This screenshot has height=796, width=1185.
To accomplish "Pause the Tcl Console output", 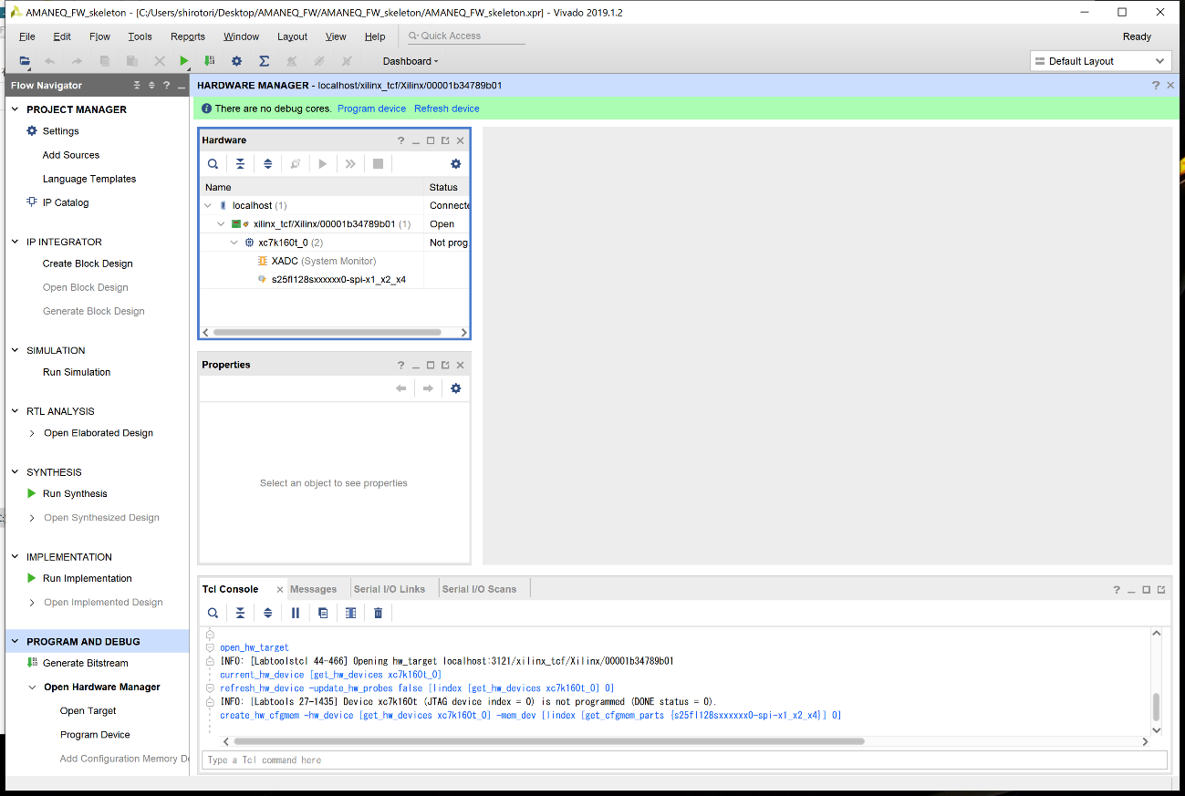I will (296, 613).
